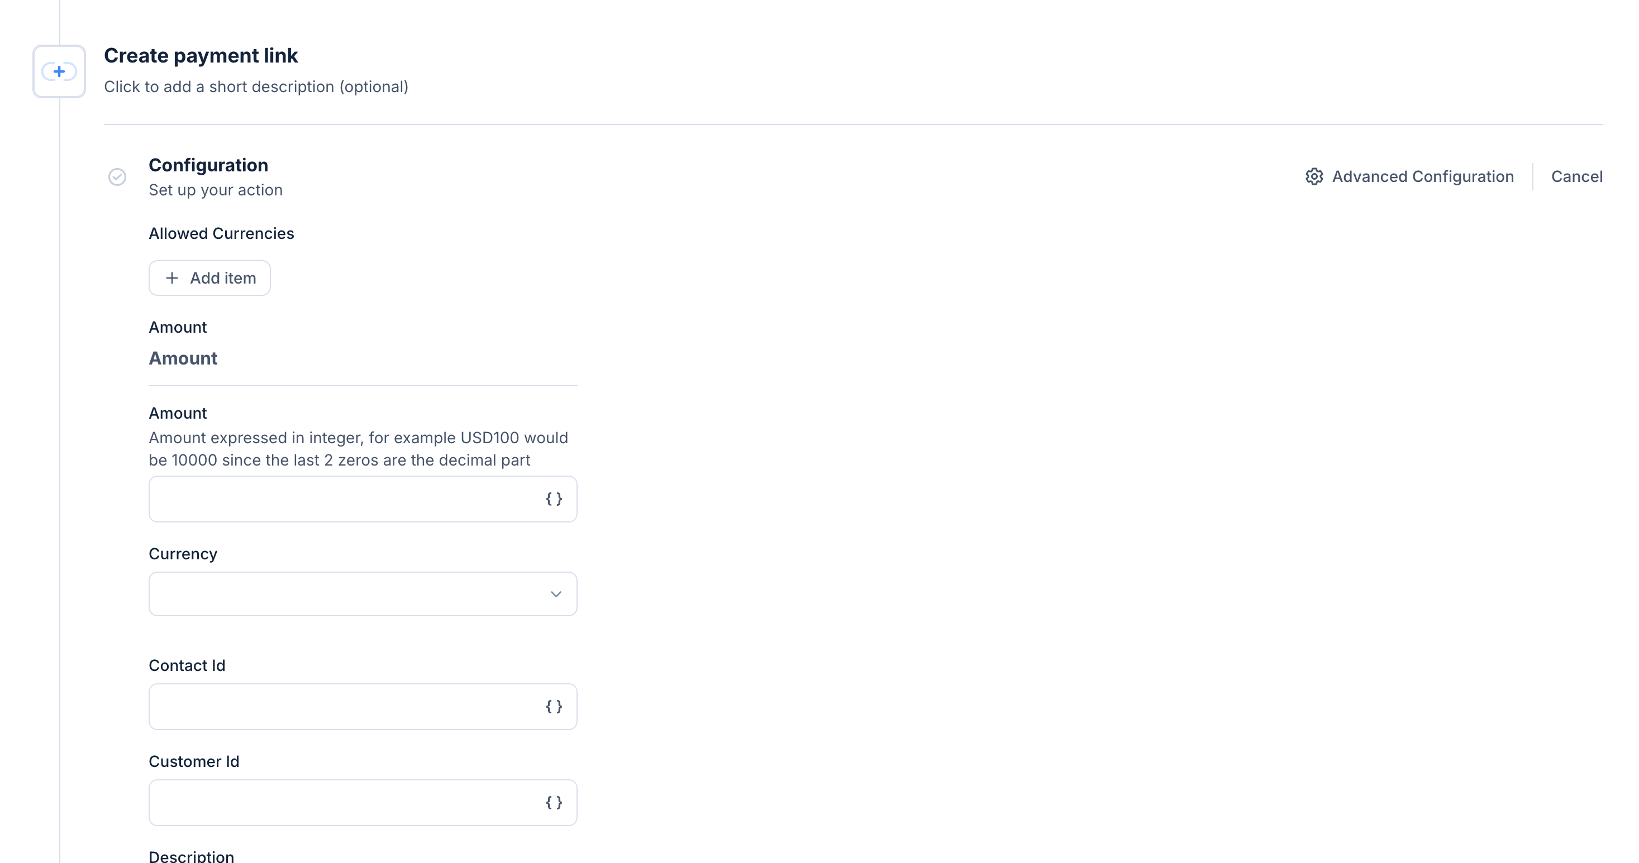Screen dimensions: 1639x863
Task: Cancel the configuration editing
Action: 1576,177
